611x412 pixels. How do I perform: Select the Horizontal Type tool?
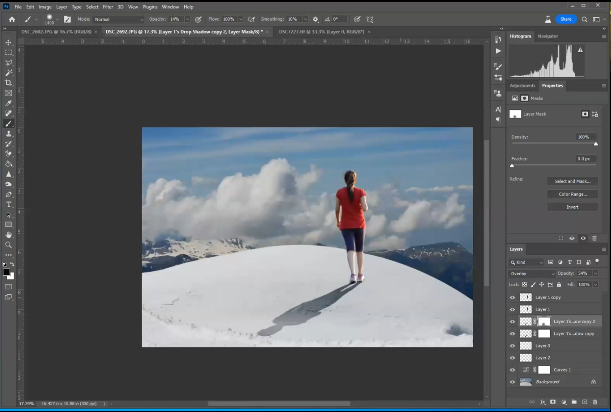8,205
